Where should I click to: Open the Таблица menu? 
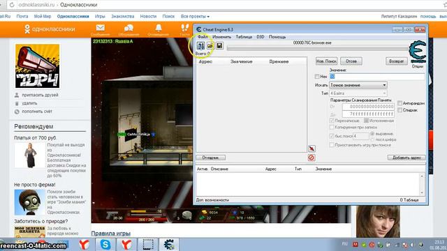click(244, 37)
